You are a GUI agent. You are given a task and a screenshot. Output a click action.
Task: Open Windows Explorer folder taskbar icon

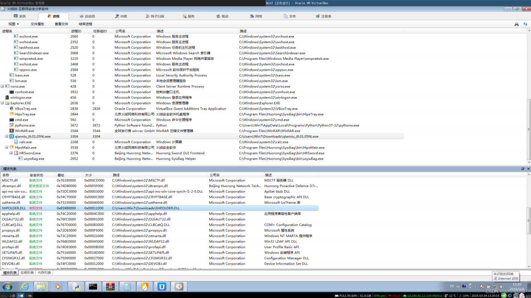click(41, 287)
